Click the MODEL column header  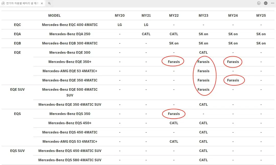54,16
